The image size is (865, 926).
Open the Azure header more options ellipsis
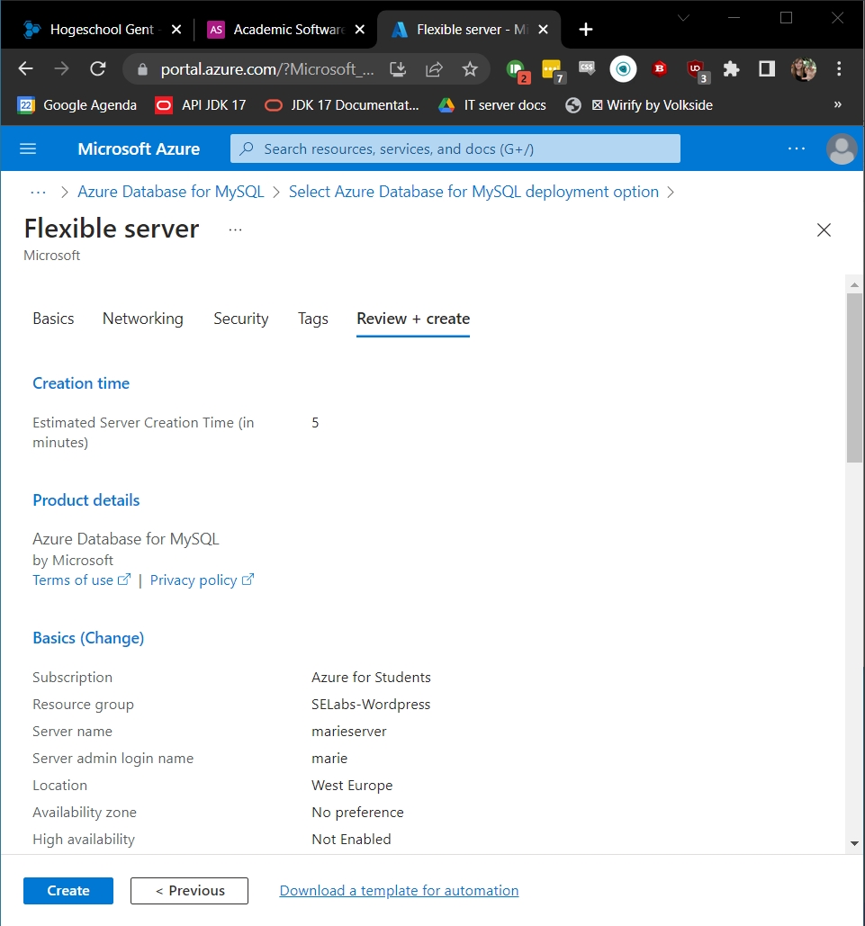[x=797, y=148]
